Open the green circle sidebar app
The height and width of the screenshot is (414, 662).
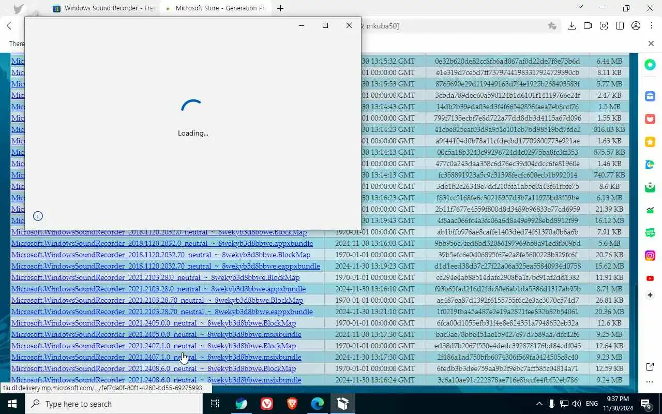coord(650,65)
